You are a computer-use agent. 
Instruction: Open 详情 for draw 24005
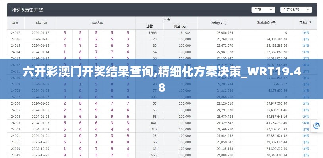[x=305, y=110]
